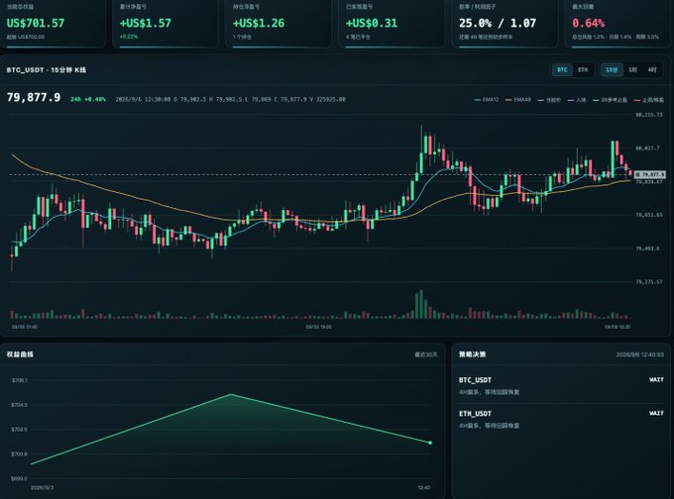Image resolution: width=674 pixels, height=499 pixels.
Task: Toggle the reference stop-loss legend entry (fifth)
Action: pos(610,100)
